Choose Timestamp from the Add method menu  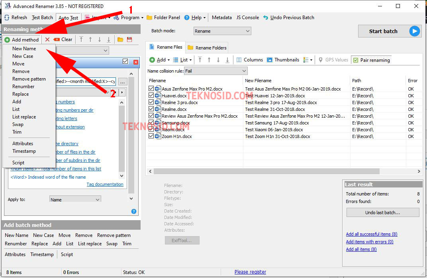24,151
